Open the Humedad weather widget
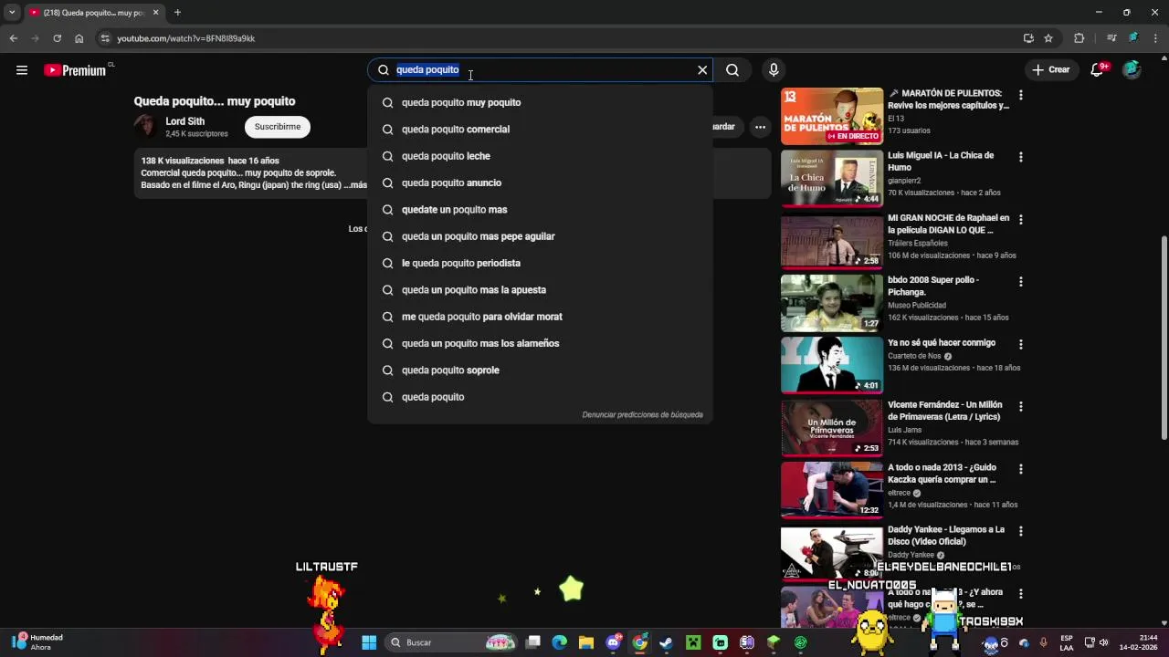The image size is (1169, 657). tap(38, 642)
